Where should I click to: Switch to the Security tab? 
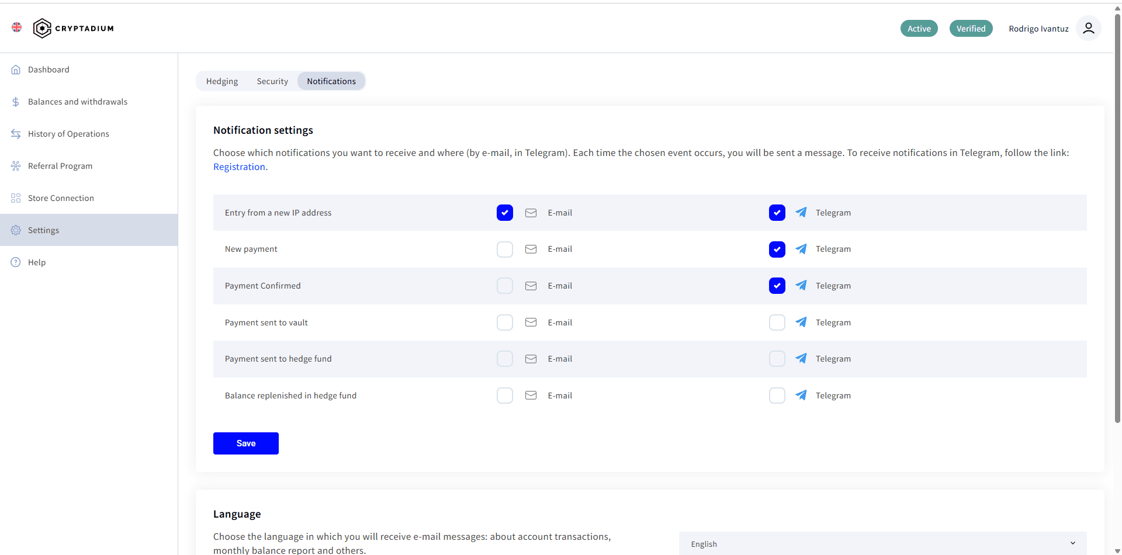click(x=272, y=81)
